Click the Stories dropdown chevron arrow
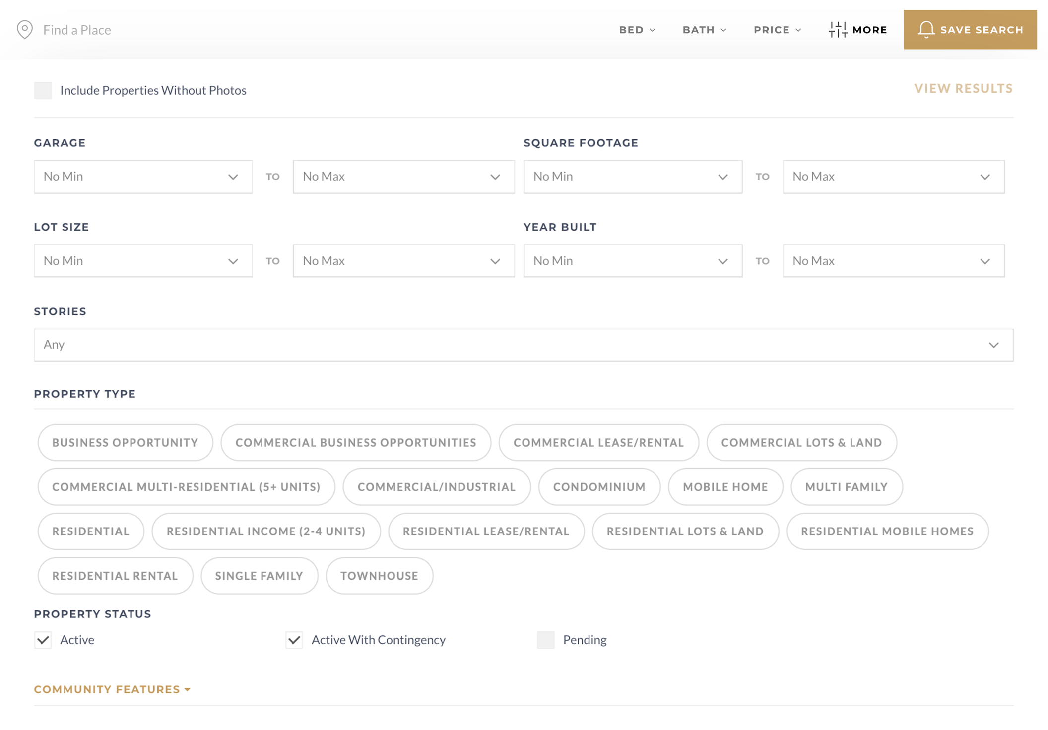The image size is (1048, 730). (x=993, y=345)
